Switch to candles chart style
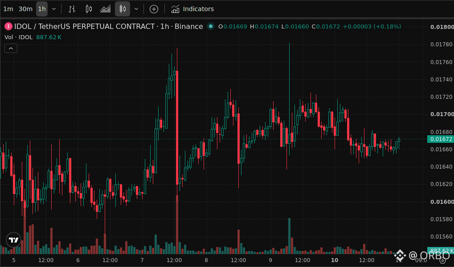The height and width of the screenshot is (267, 454). pos(89,9)
